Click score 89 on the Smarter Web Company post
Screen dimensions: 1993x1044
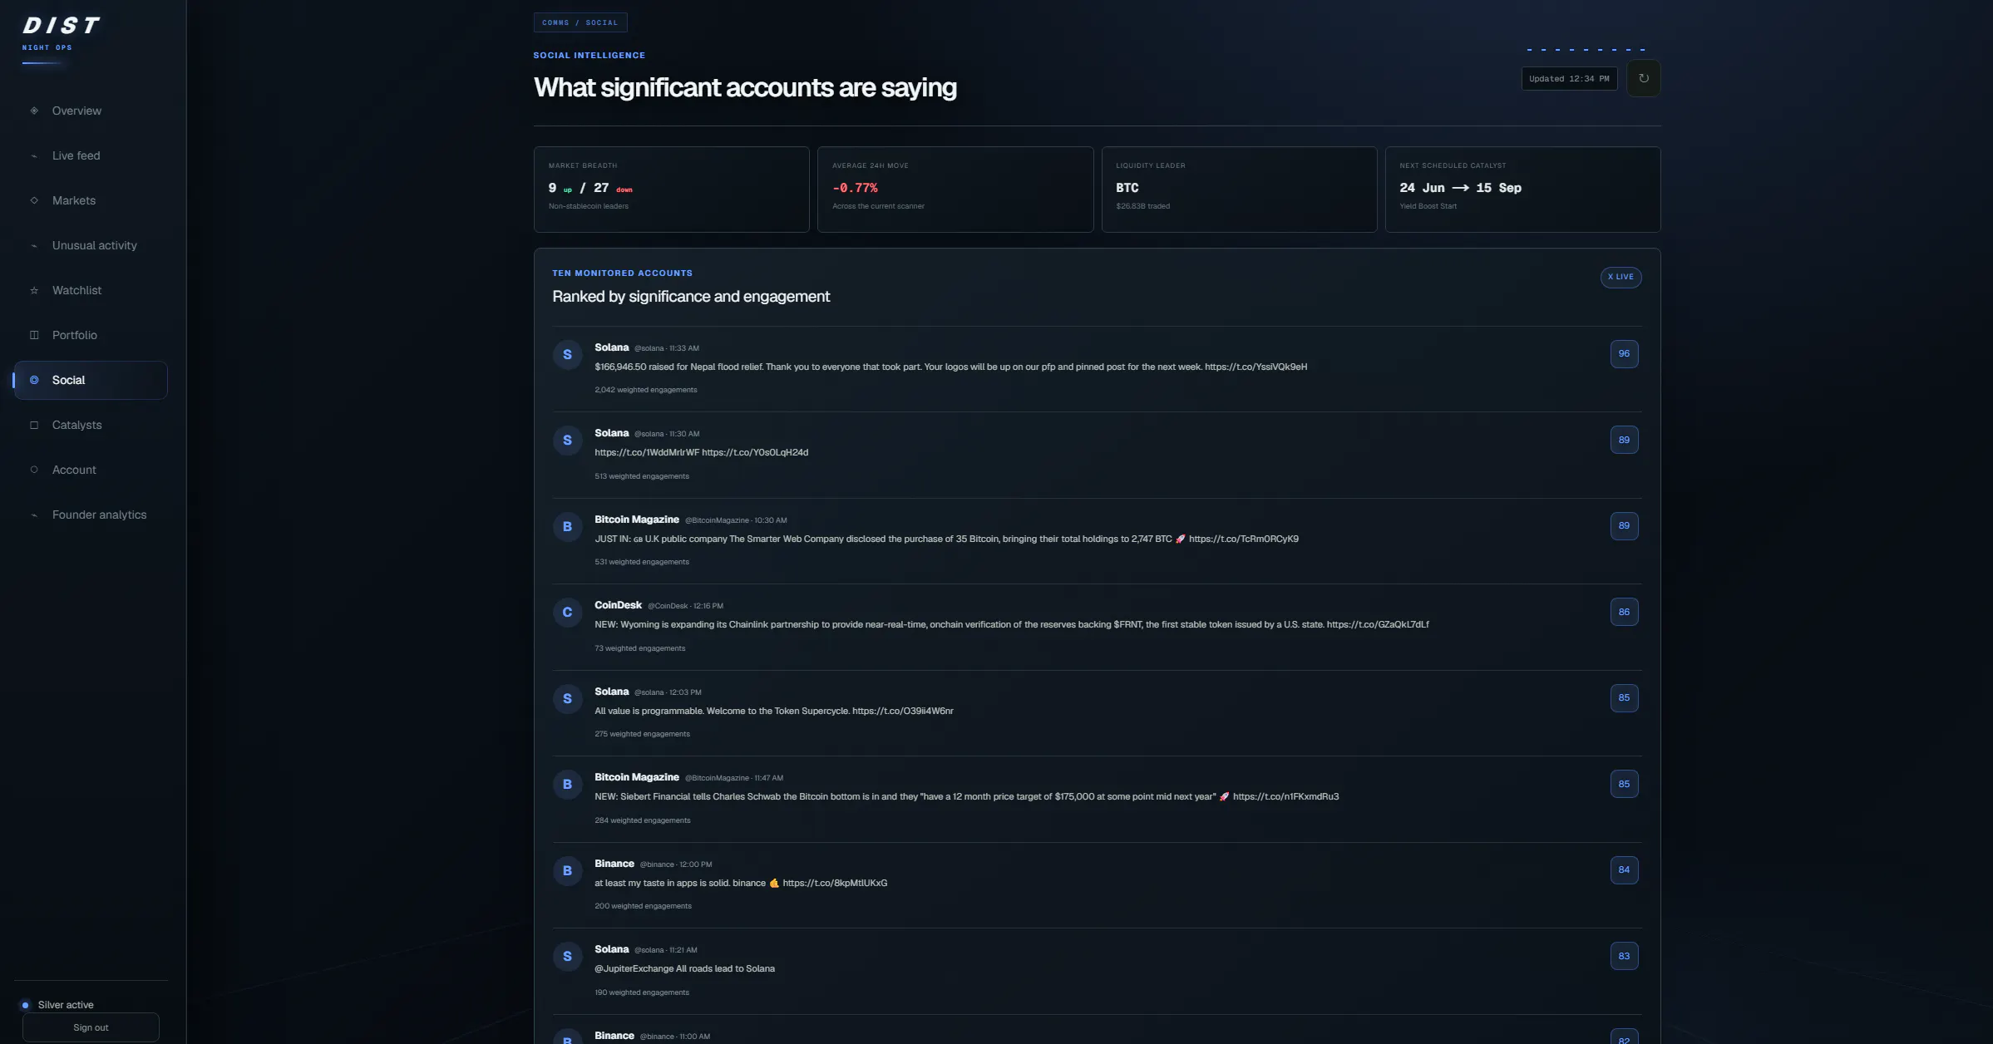click(x=1624, y=525)
